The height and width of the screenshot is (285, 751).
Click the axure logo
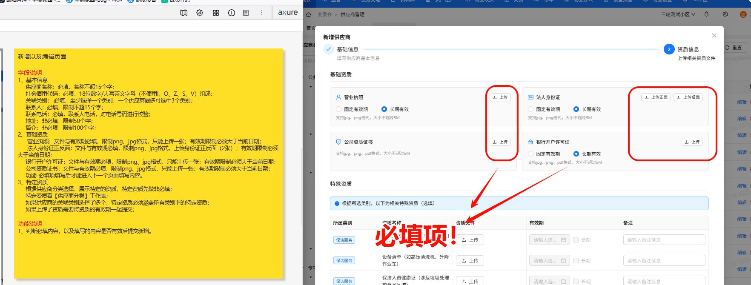point(288,13)
